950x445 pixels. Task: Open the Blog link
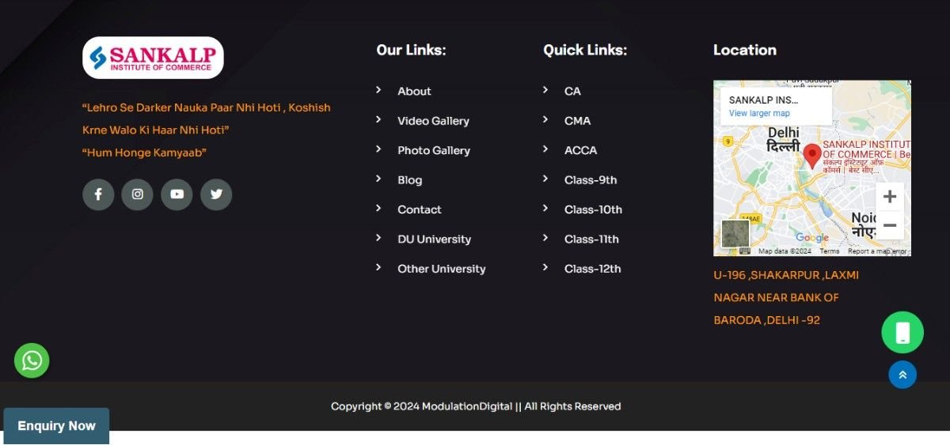pos(409,180)
